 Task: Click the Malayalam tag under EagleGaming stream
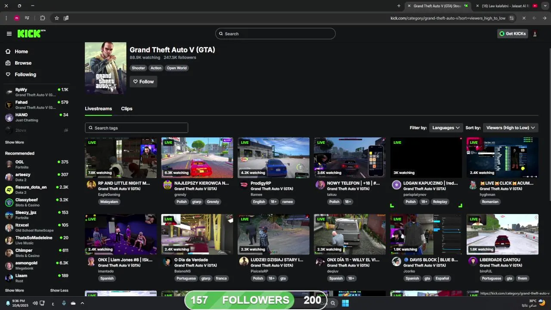coord(109,202)
